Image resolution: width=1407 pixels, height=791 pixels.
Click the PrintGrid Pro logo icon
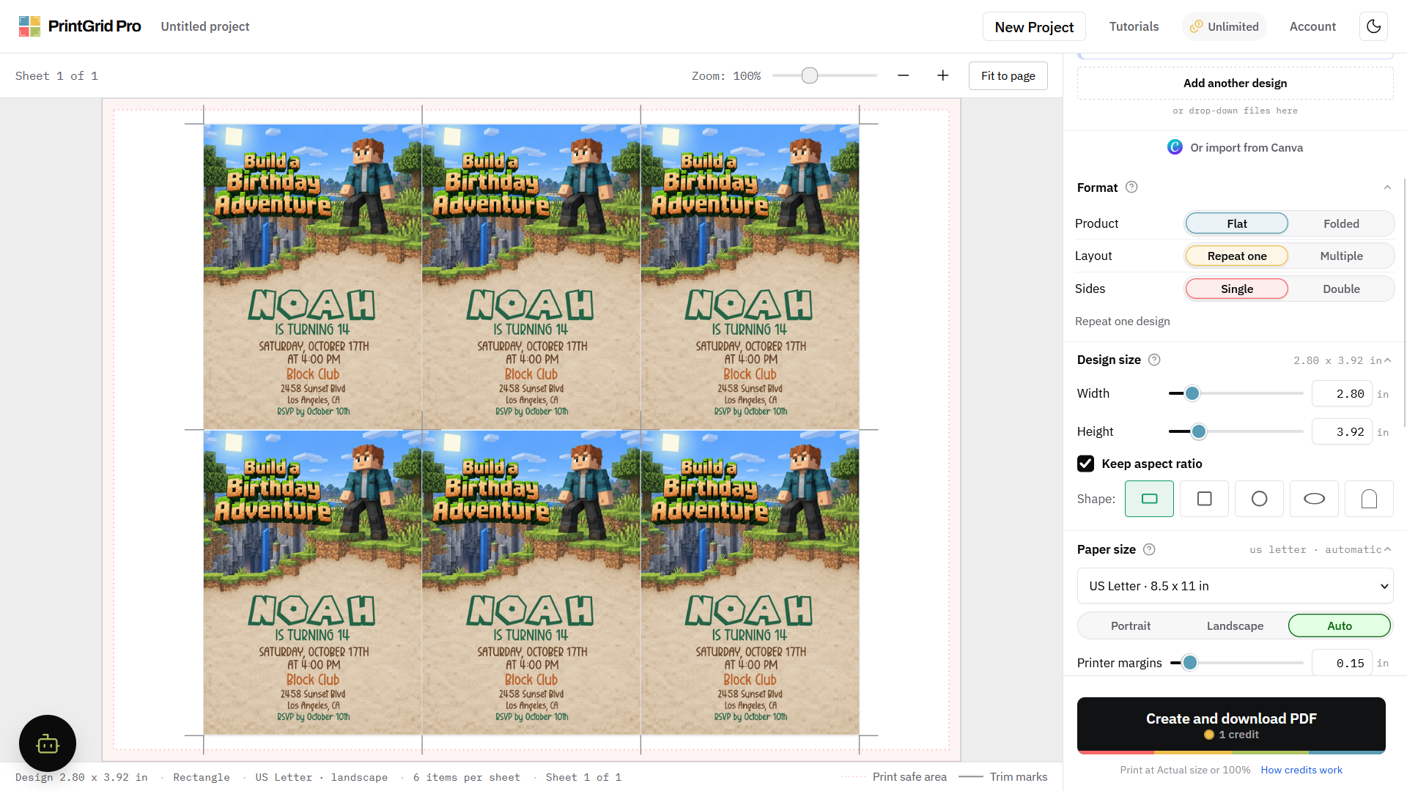point(29,26)
